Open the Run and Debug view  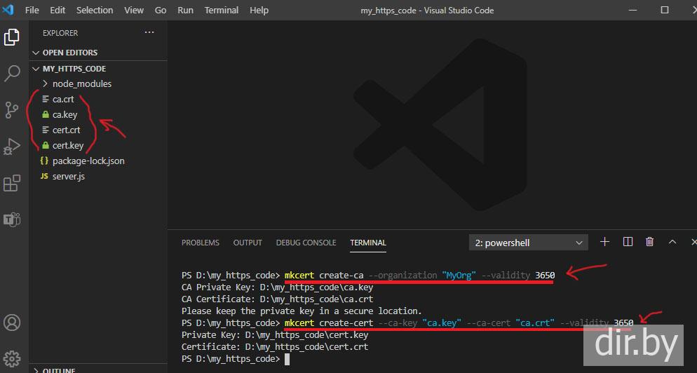point(12,146)
